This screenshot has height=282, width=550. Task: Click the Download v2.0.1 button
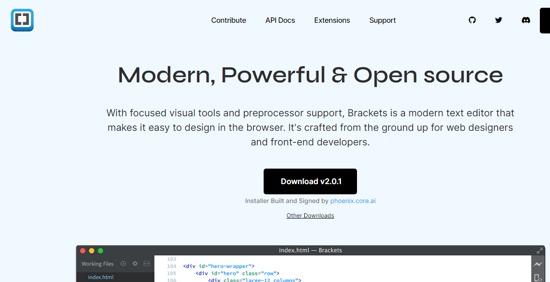[311, 182]
